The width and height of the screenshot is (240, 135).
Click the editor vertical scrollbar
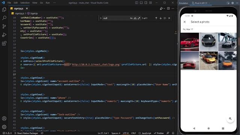tap(176, 73)
